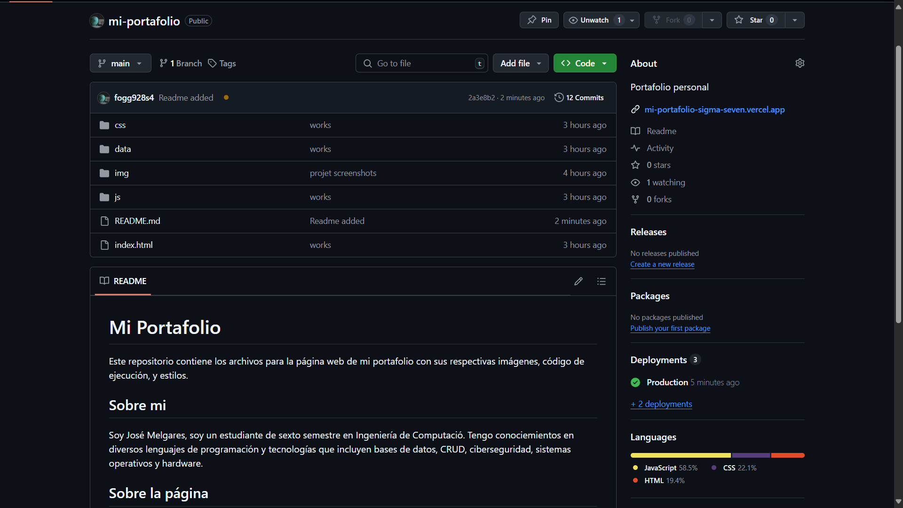The width and height of the screenshot is (903, 508).
Task: Click the Tags tag icon
Action: (213, 63)
